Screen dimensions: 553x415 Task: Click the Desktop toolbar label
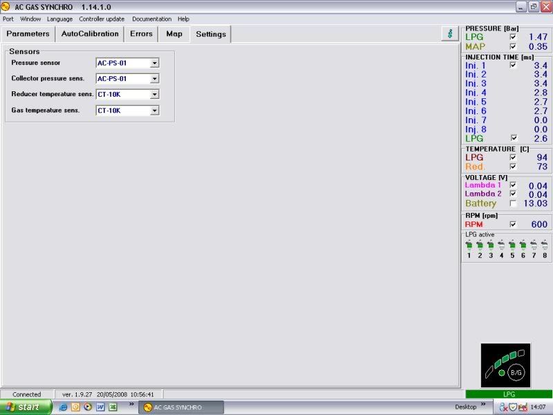click(x=465, y=407)
